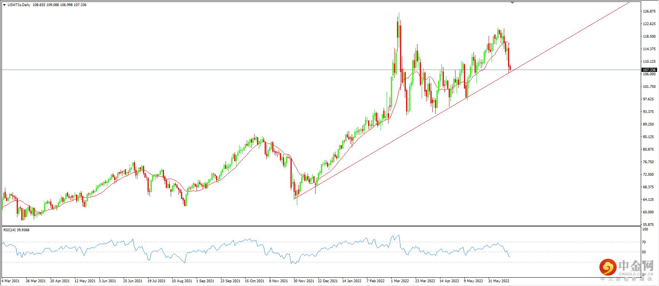Click the 10 Aug 2021 date label
659x286 pixels.
(182, 281)
